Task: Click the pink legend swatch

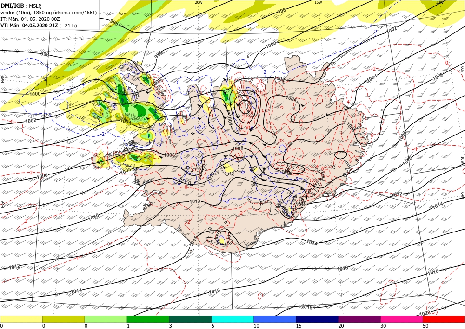Action: tap(402, 319)
